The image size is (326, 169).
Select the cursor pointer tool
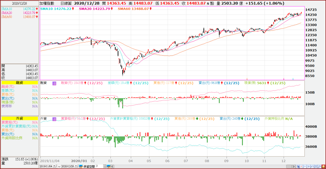click(x=298, y=166)
